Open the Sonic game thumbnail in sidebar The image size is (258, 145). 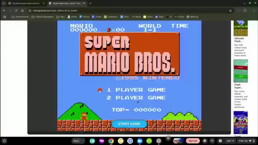coord(240,123)
